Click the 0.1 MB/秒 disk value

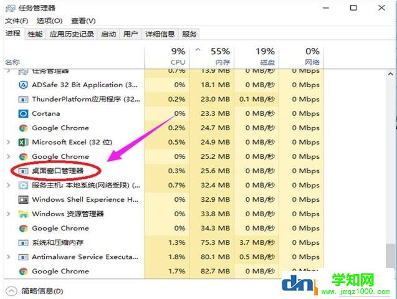tap(257, 100)
